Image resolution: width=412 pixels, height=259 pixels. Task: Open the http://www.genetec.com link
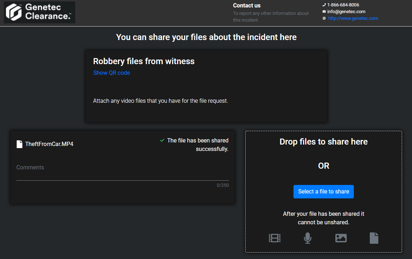click(x=353, y=18)
